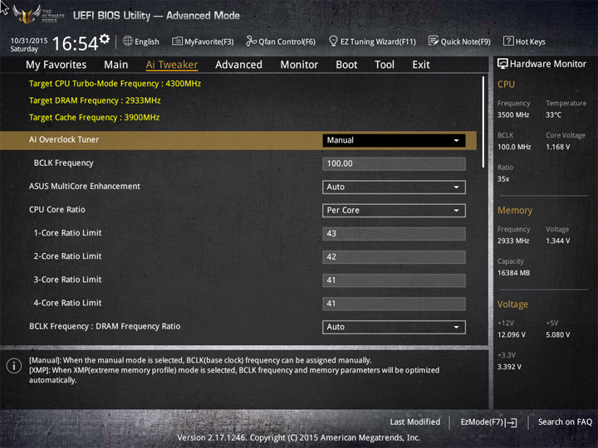Click the Hot Keys question mark icon
Screen dimensions: 598x448
click(x=508, y=41)
